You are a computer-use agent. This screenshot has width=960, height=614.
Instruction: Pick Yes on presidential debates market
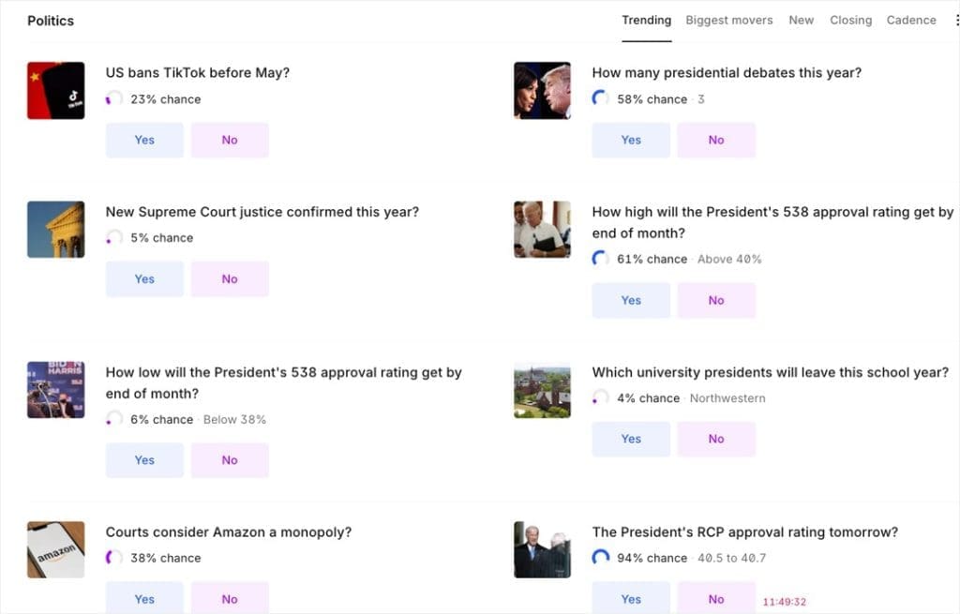click(x=631, y=141)
